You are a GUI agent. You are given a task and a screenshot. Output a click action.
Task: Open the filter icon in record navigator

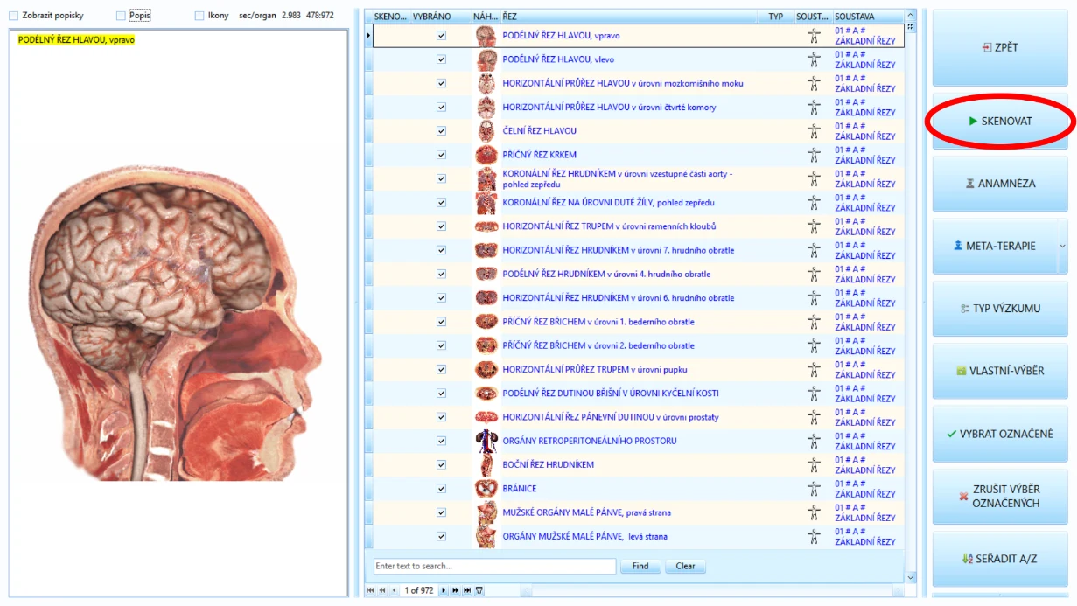[x=479, y=591]
